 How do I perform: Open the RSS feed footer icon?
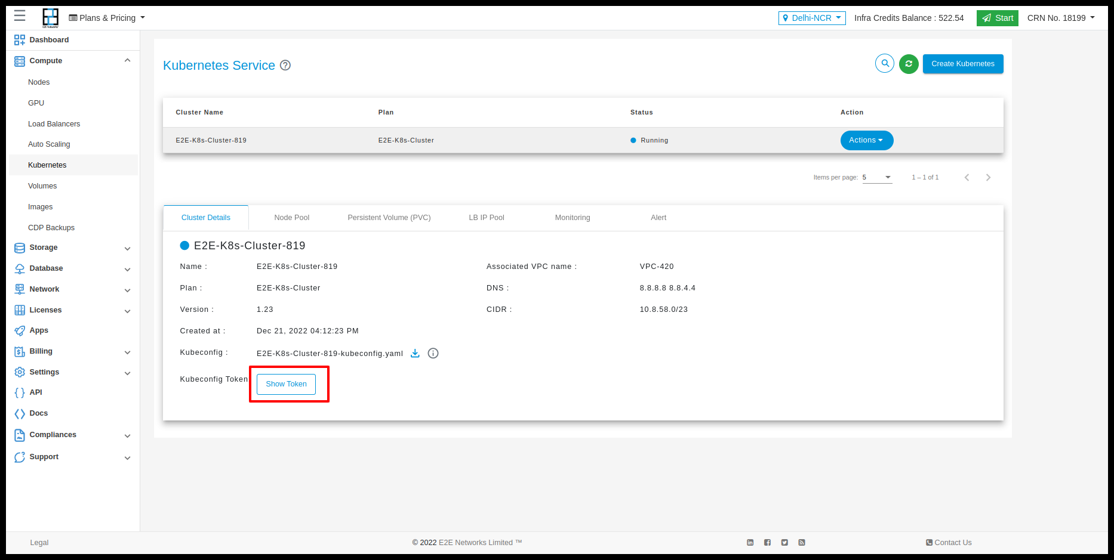802,543
